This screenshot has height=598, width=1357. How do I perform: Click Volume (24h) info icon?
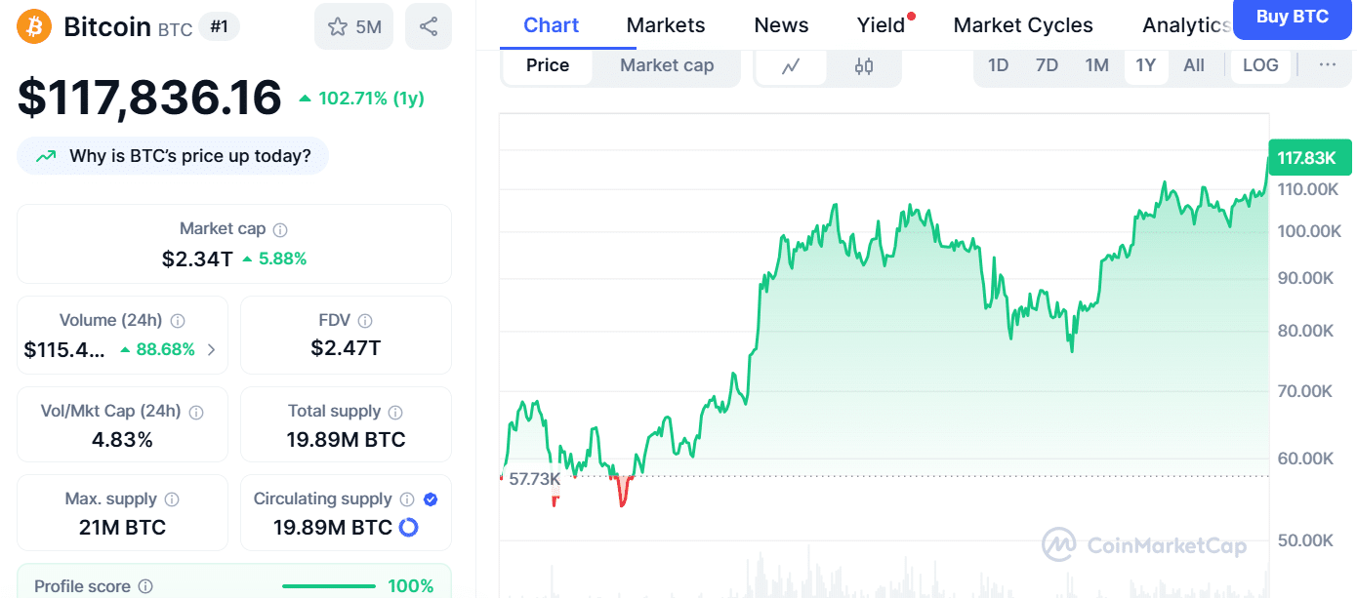(x=179, y=320)
